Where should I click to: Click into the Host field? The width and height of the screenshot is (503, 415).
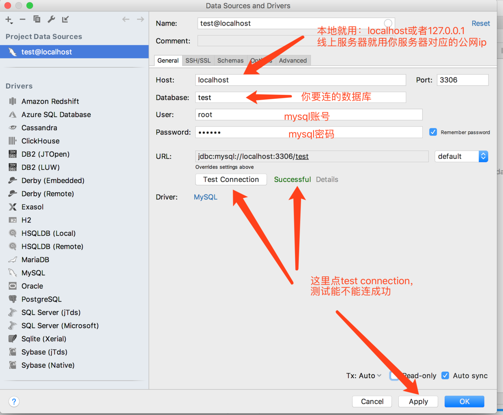tap(301, 80)
